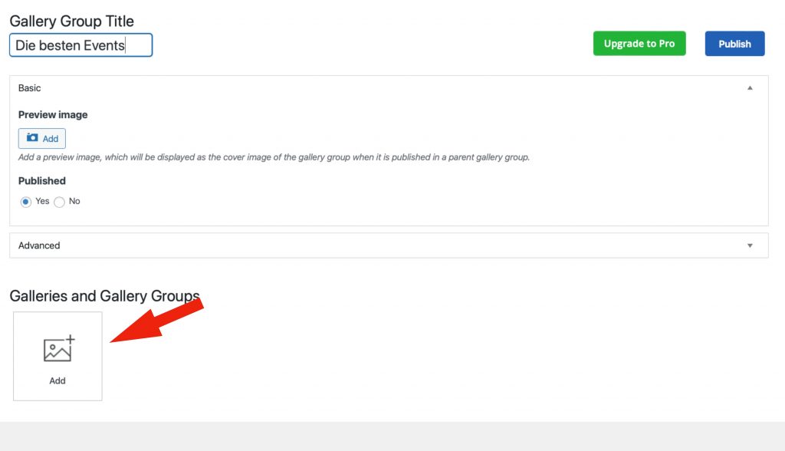Image resolution: width=785 pixels, height=451 pixels.
Task: Click the 'Galleries and Gallery Groups' heading
Action: (x=104, y=296)
